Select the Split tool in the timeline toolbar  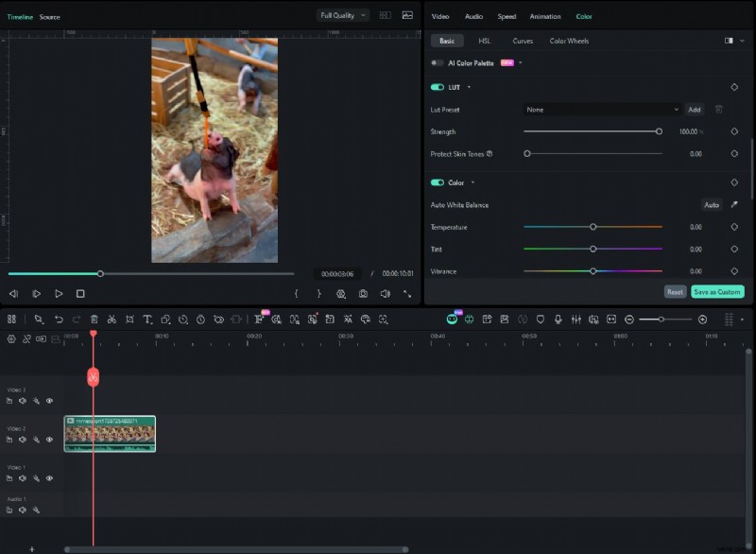tap(112, 319)
